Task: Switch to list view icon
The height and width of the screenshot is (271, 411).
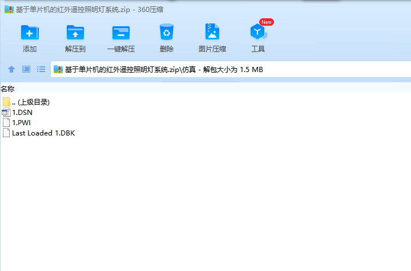Action: click(41, 69)
